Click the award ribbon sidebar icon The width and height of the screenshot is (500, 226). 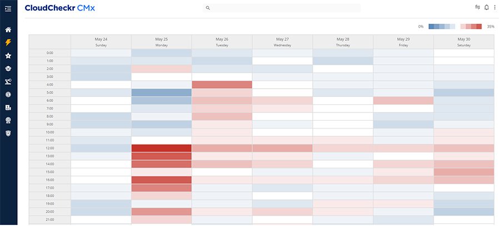tap(8, 120)
